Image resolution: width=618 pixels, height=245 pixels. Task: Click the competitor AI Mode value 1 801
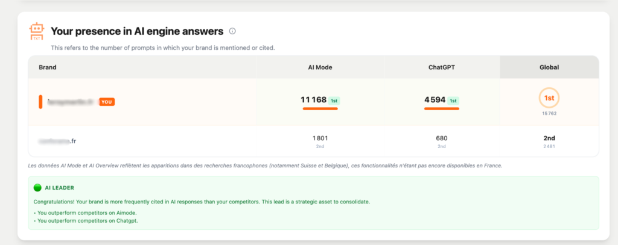click(320, 138)
